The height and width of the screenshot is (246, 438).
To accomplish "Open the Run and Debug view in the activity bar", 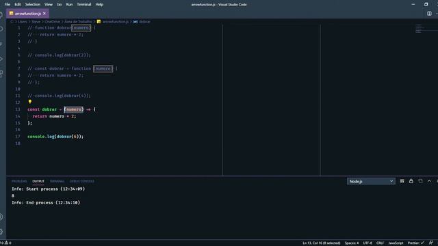I will (x=1, y=59).
